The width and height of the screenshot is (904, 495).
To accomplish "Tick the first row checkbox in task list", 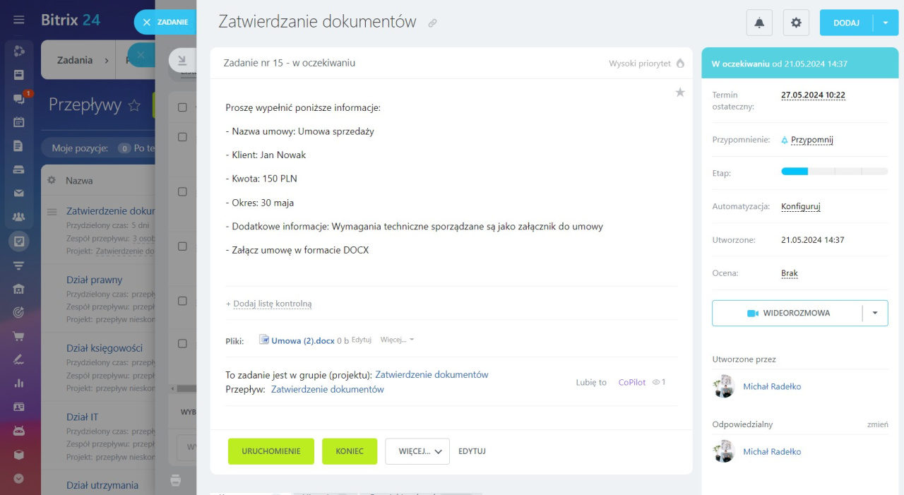I will [182, 137].
